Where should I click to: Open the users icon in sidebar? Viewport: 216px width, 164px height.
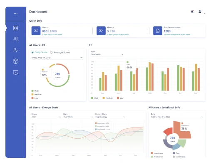click(x=15, y=39)
